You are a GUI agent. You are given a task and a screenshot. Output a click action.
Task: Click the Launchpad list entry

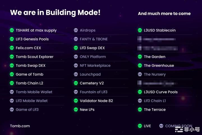tap(90, 75)
